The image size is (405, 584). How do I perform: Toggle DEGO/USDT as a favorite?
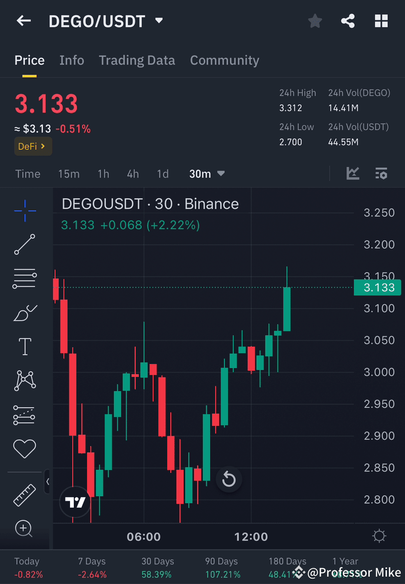pyautogui.click(x=315, y=21)
